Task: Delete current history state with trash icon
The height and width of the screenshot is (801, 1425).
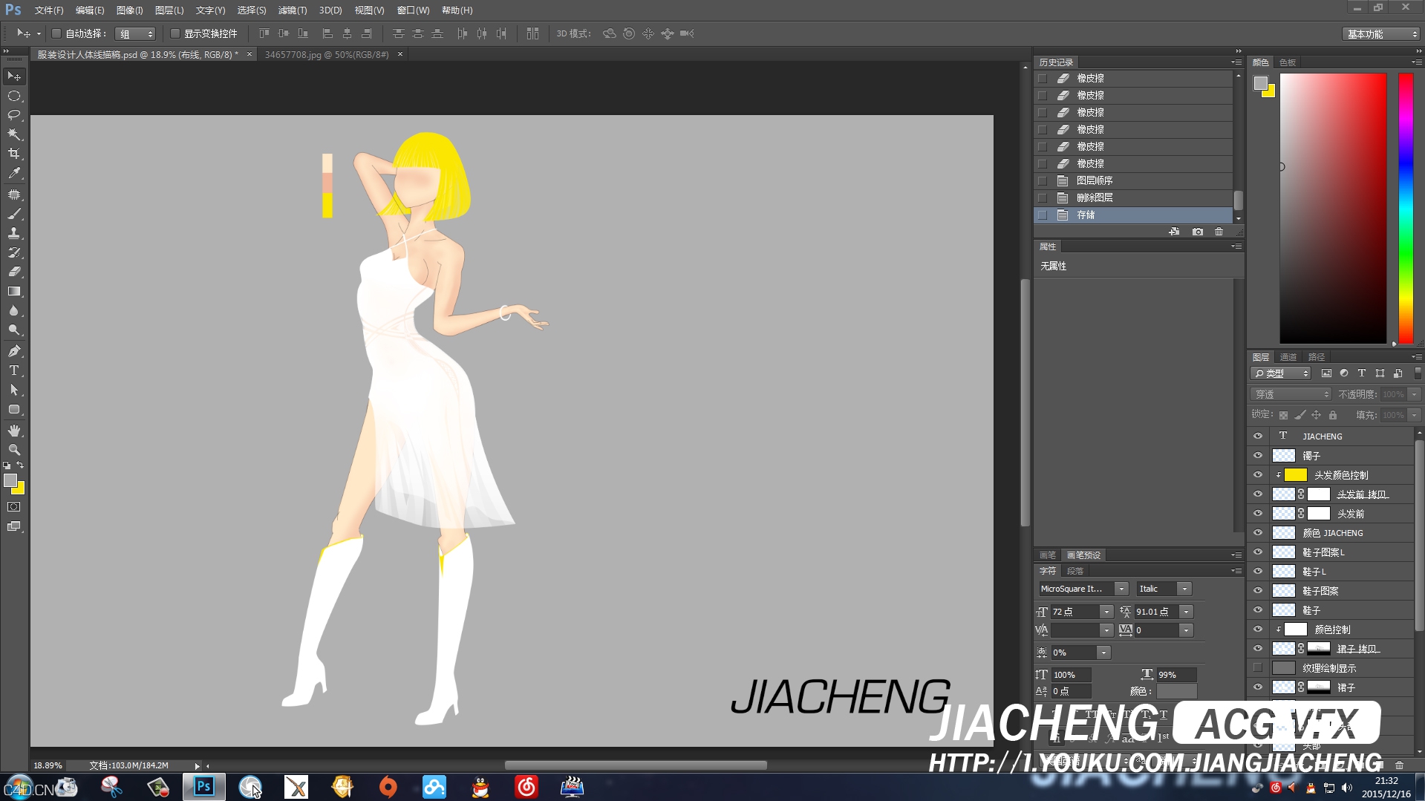Action: 1219,232
